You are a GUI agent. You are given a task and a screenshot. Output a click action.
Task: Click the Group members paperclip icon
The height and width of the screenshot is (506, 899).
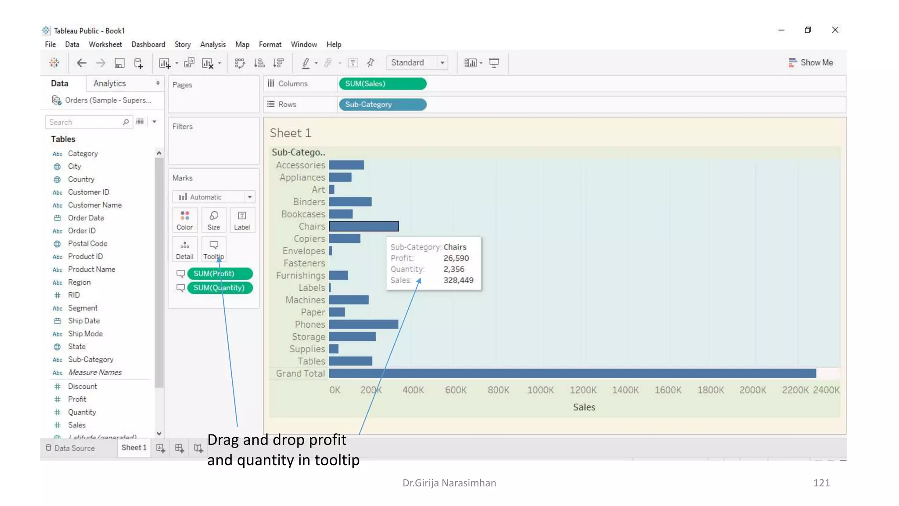coord(328,63)
